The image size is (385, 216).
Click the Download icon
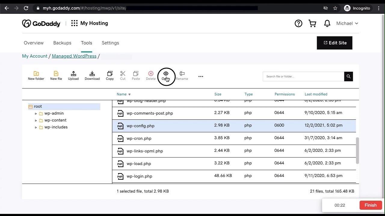coord(92,73)
